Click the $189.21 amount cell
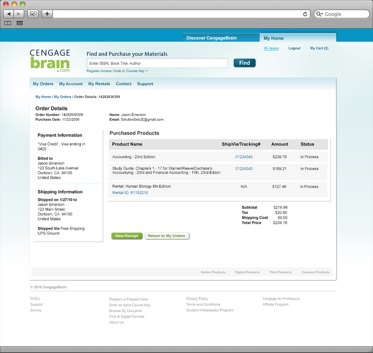The height and width of the screenshot is (353, 373). [x=279, y=168]
